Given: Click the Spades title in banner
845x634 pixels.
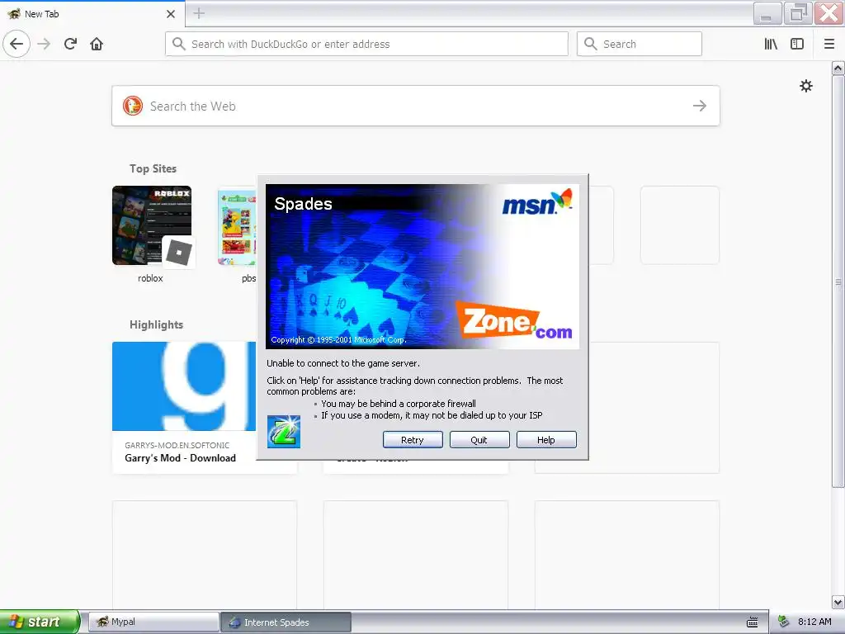Looking at the screenshot, I should point(303,204).
